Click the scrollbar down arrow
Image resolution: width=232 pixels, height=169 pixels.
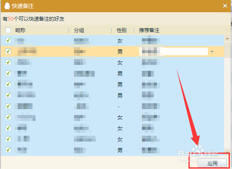[x=227, y=152]
